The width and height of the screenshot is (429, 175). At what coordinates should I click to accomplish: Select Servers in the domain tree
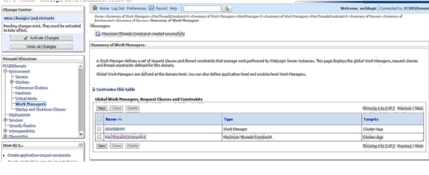pos(22,77)
